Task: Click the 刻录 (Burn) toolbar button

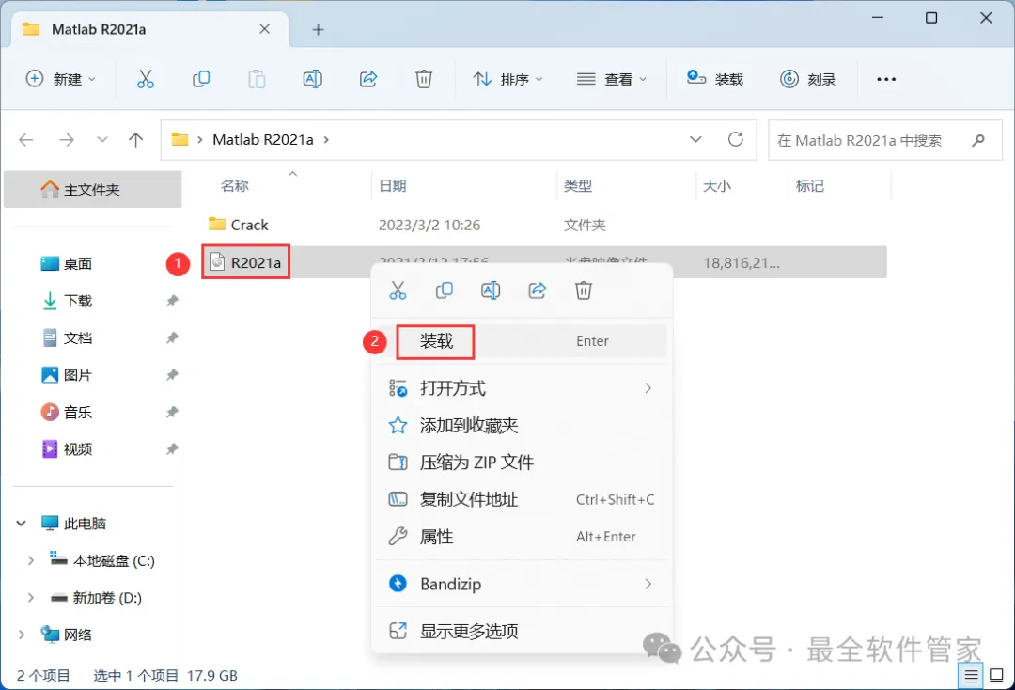Action: pyautogui.click(x=808, y=79)
